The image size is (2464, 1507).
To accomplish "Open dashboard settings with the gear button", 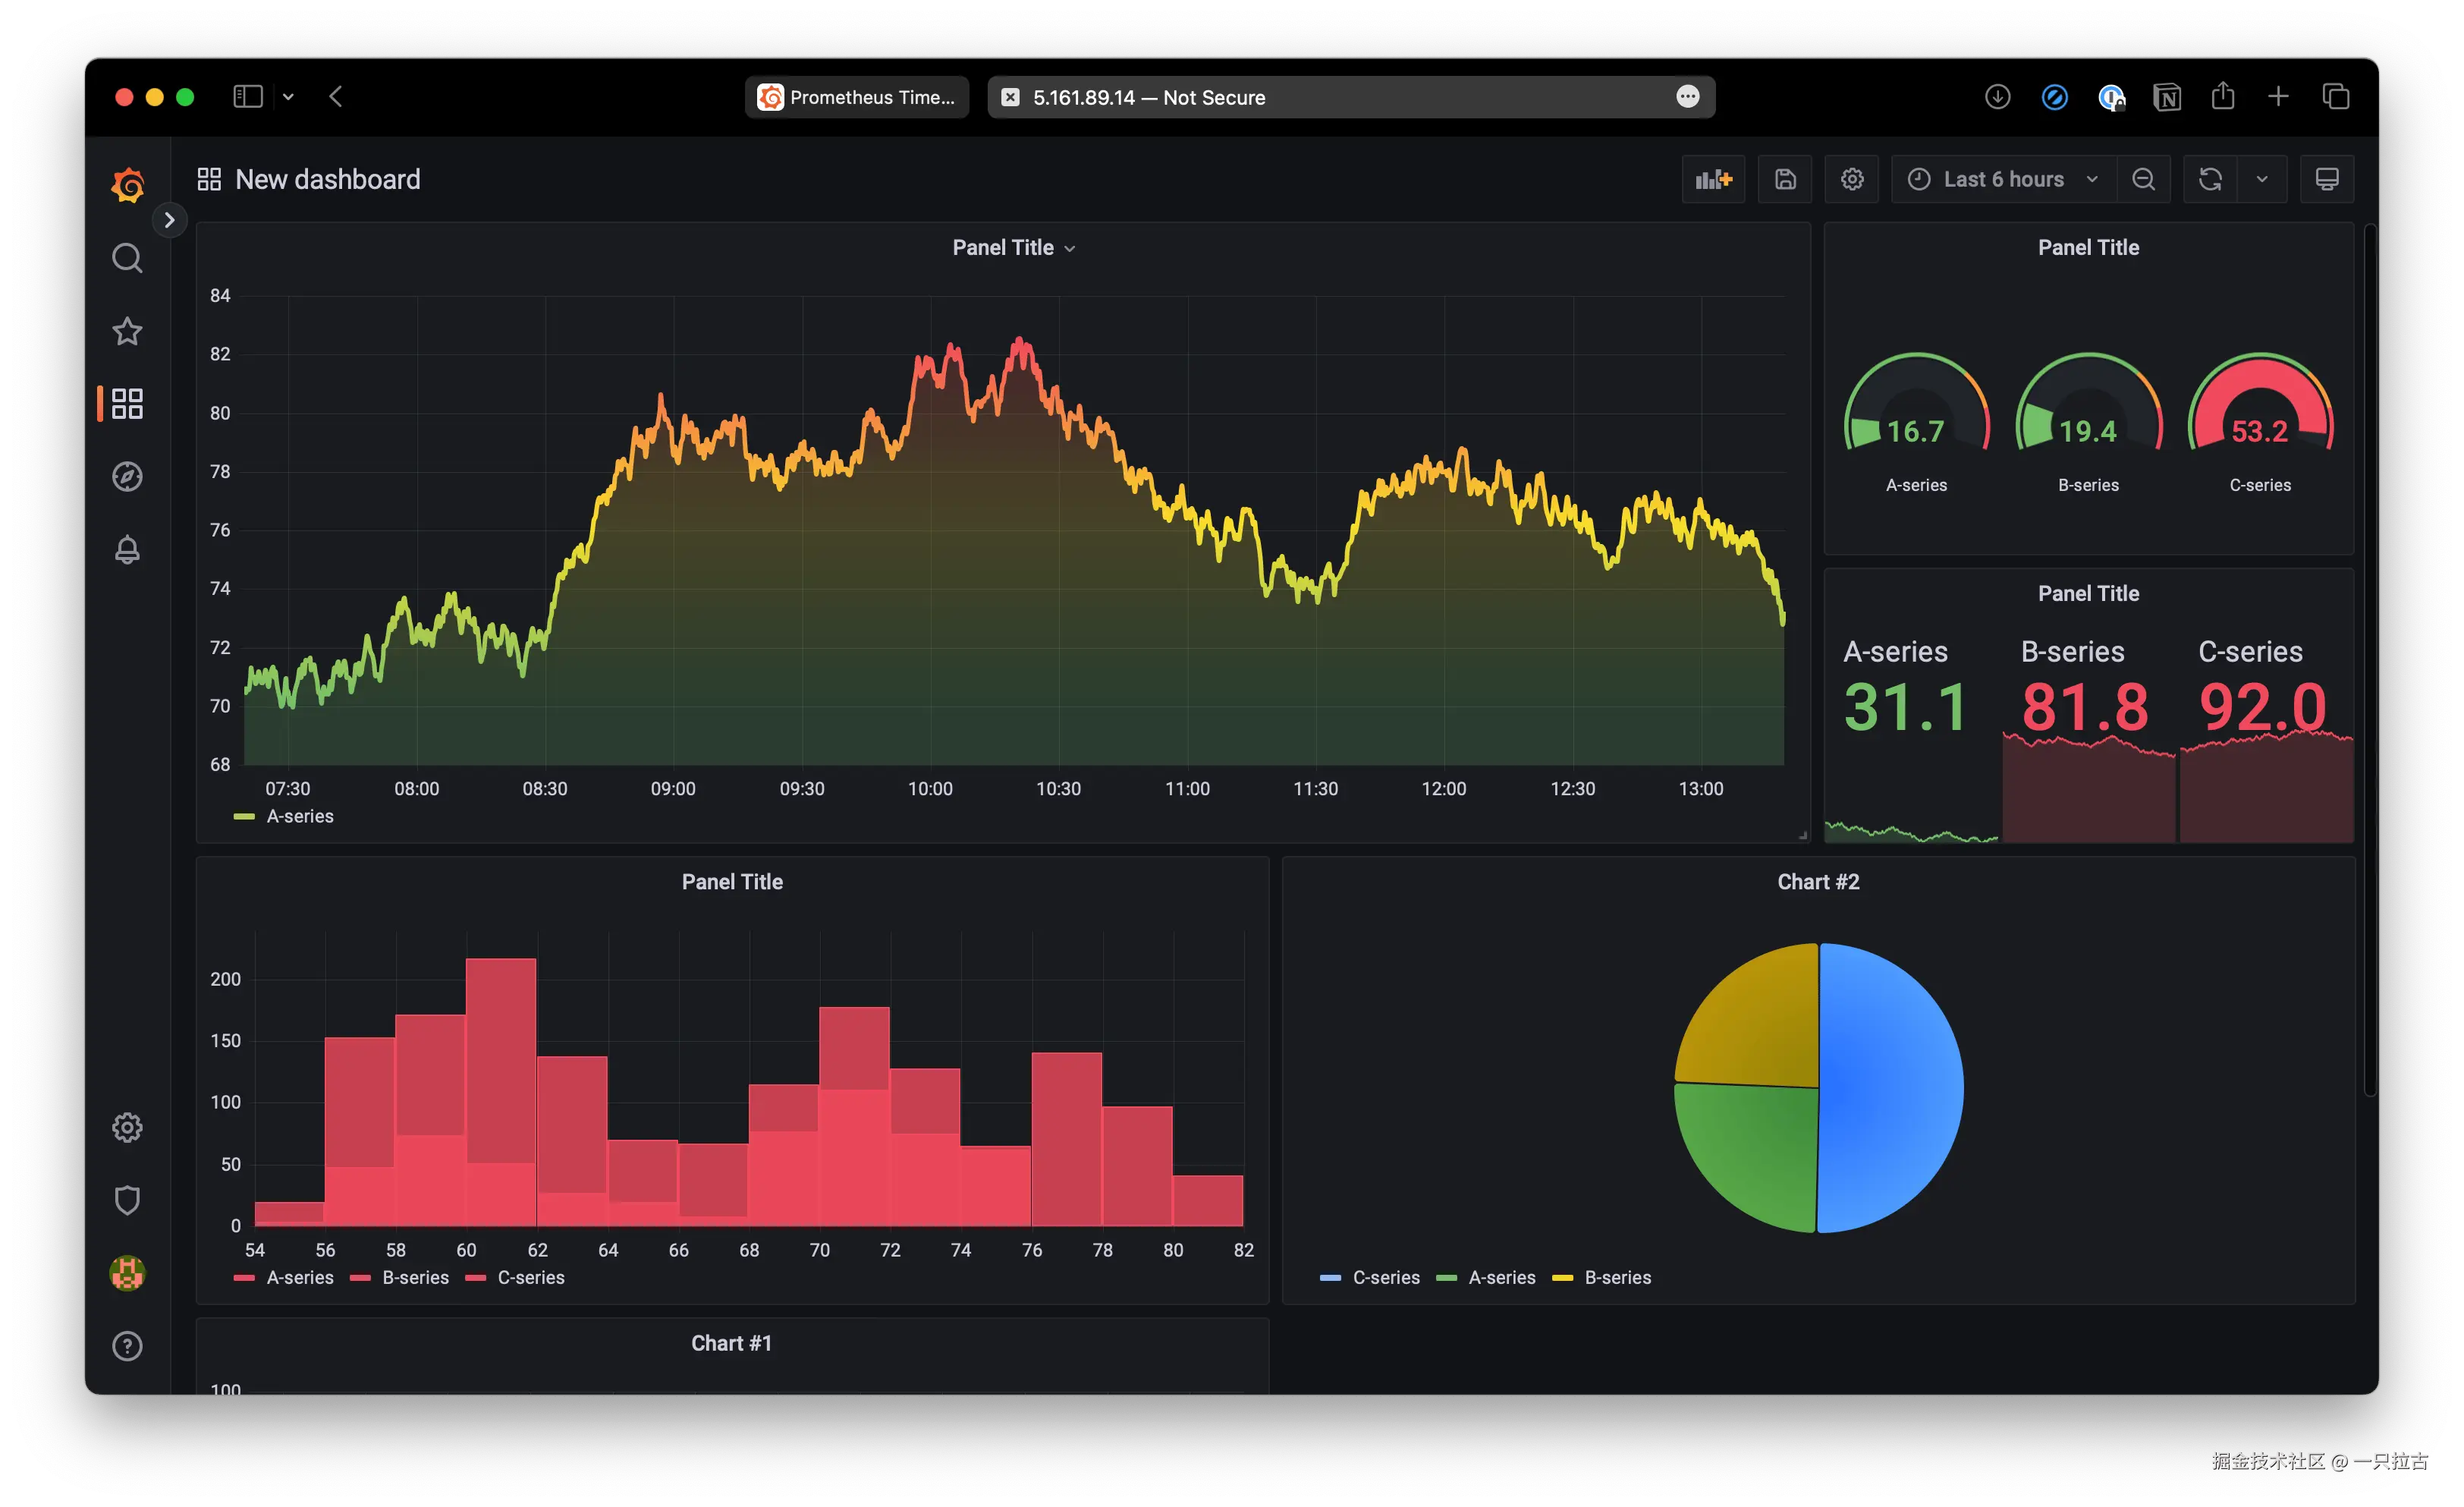I will pos(1851,178).
